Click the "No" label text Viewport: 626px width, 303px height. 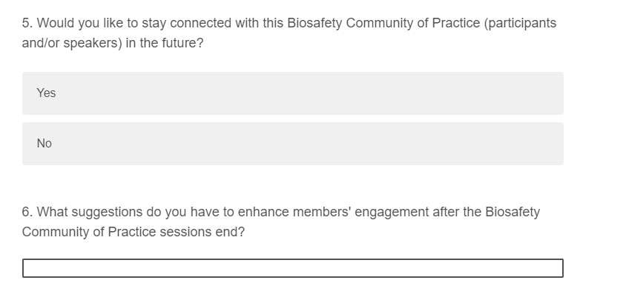45,144
